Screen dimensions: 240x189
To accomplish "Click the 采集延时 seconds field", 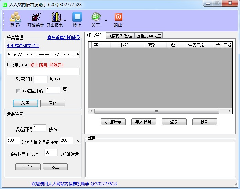I will tap(41, 79).
